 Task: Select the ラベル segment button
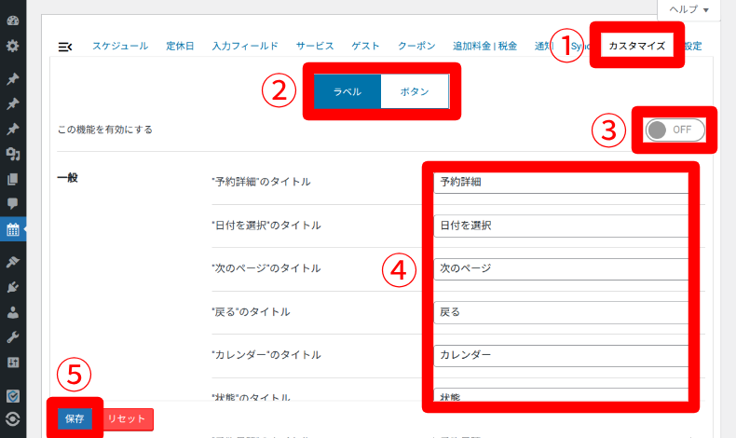348,91
